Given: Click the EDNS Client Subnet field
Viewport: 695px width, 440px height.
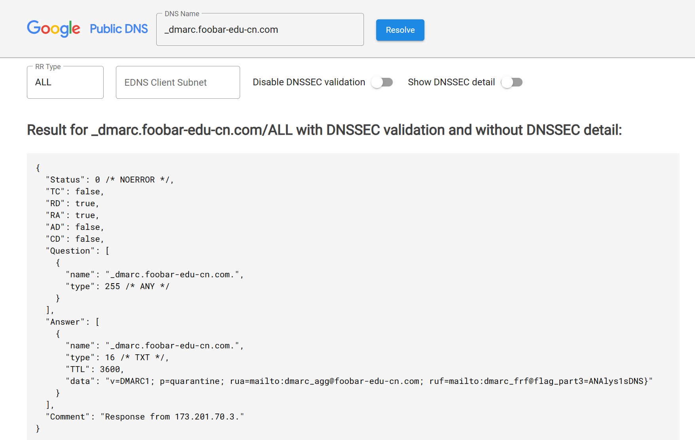Looking at the screenshot, I should 178,82.
